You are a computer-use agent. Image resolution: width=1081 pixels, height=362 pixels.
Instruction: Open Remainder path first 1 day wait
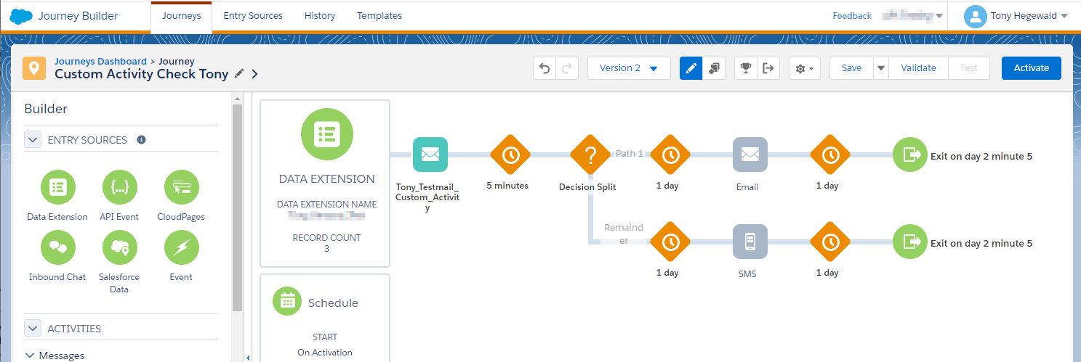tap(670, 242)
